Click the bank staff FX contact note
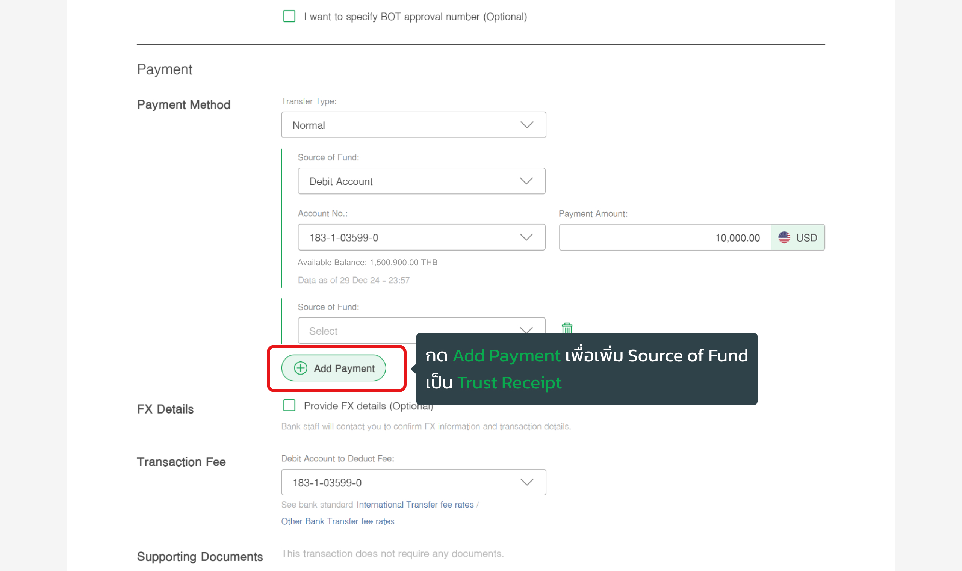 pos(426,426)
